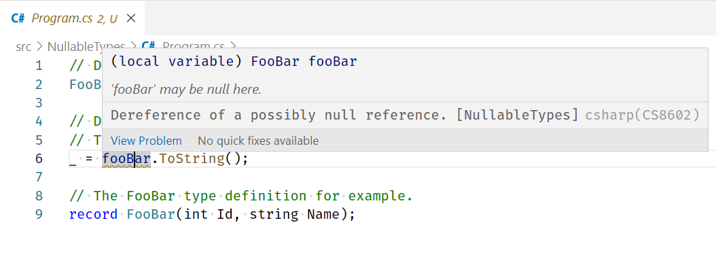Click C# icon in the breadcrumb
Screen dimensions: 716x265
tap(148, 46)
